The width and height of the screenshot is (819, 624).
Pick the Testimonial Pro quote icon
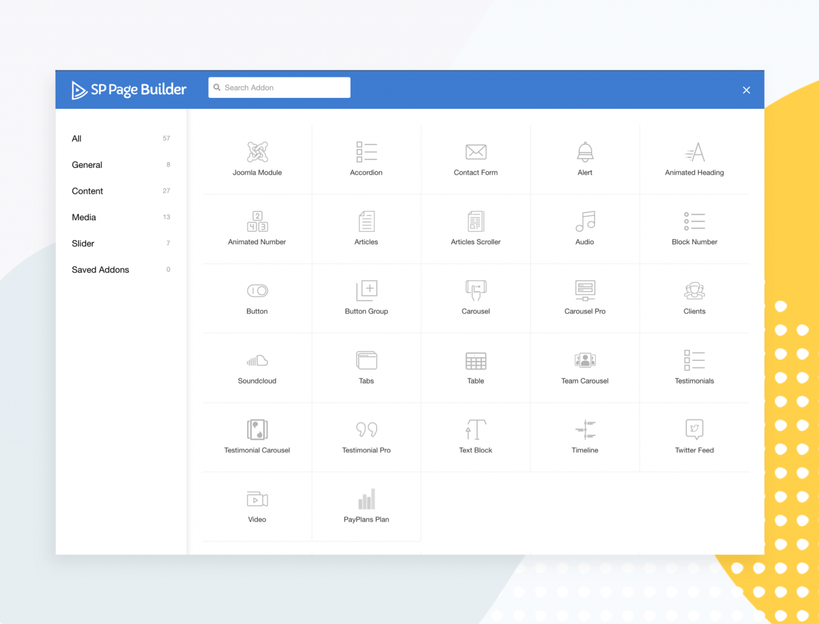coord(367,429)
